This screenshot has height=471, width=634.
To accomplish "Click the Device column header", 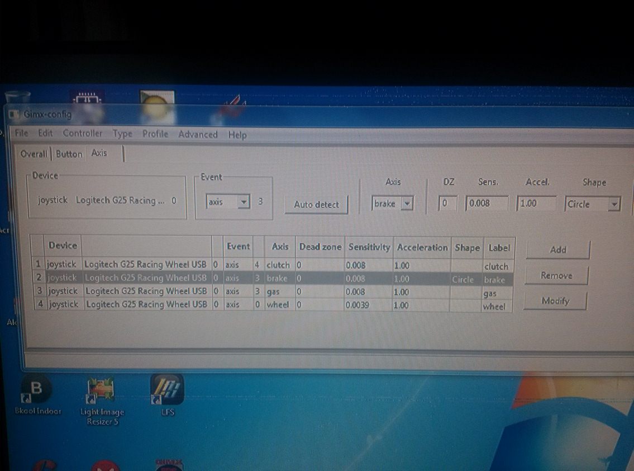I will [63, 246].
